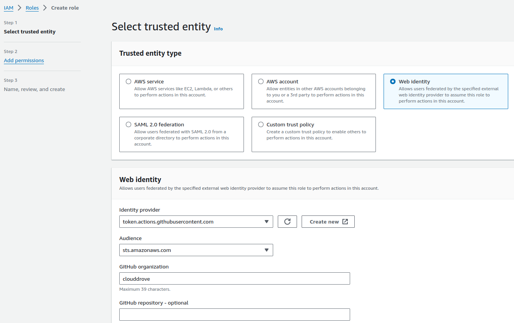Select the AWS service radio button
This screenshot has width=514, height=323.
point(128,81)
